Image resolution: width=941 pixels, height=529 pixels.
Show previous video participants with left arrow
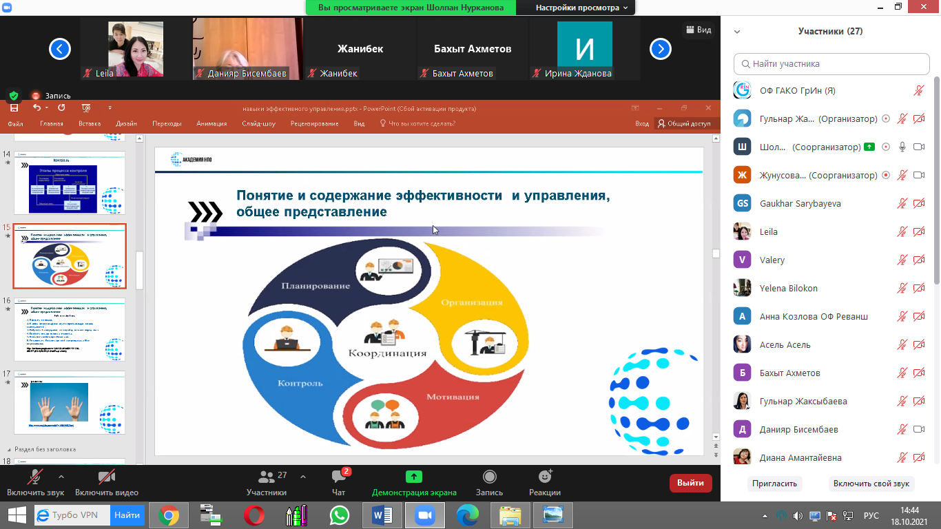pyautogui.click(x=61, y=48)
